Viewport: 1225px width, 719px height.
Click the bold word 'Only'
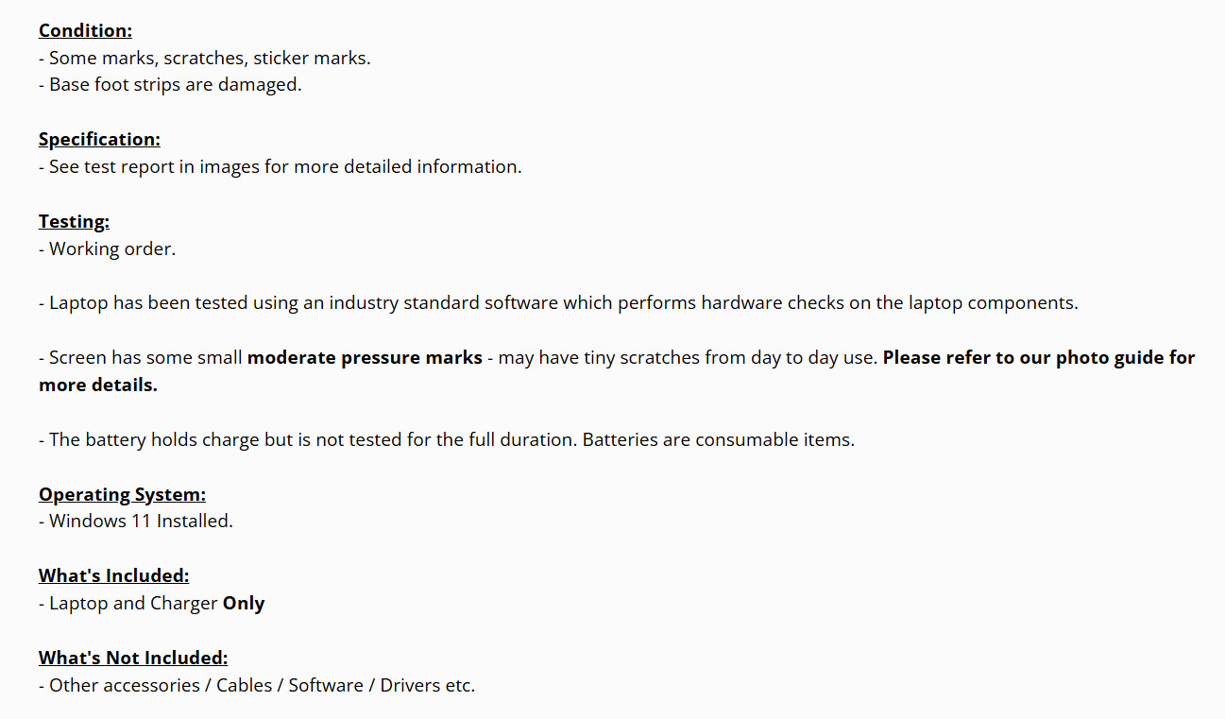(244, 603)
